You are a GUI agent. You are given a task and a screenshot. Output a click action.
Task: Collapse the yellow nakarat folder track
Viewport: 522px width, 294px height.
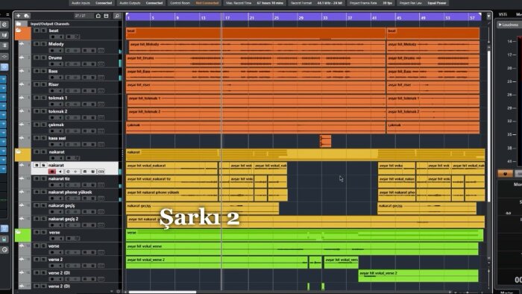click(19, 151)
